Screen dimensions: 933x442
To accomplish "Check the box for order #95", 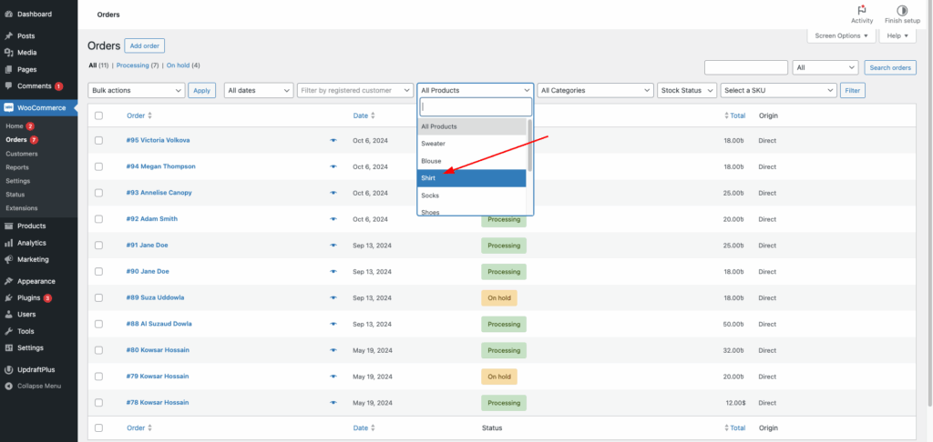I will (98, 140).
